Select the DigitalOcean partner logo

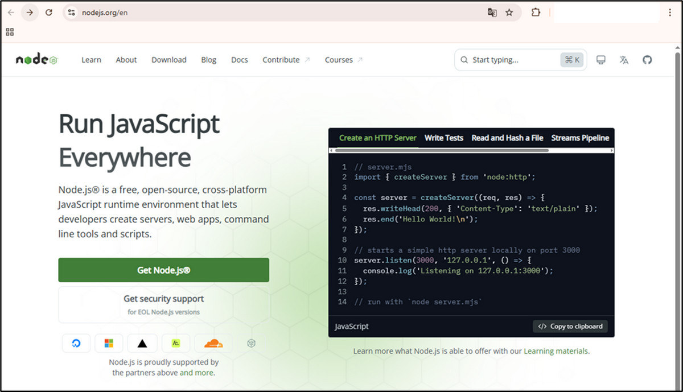[76, 343]
